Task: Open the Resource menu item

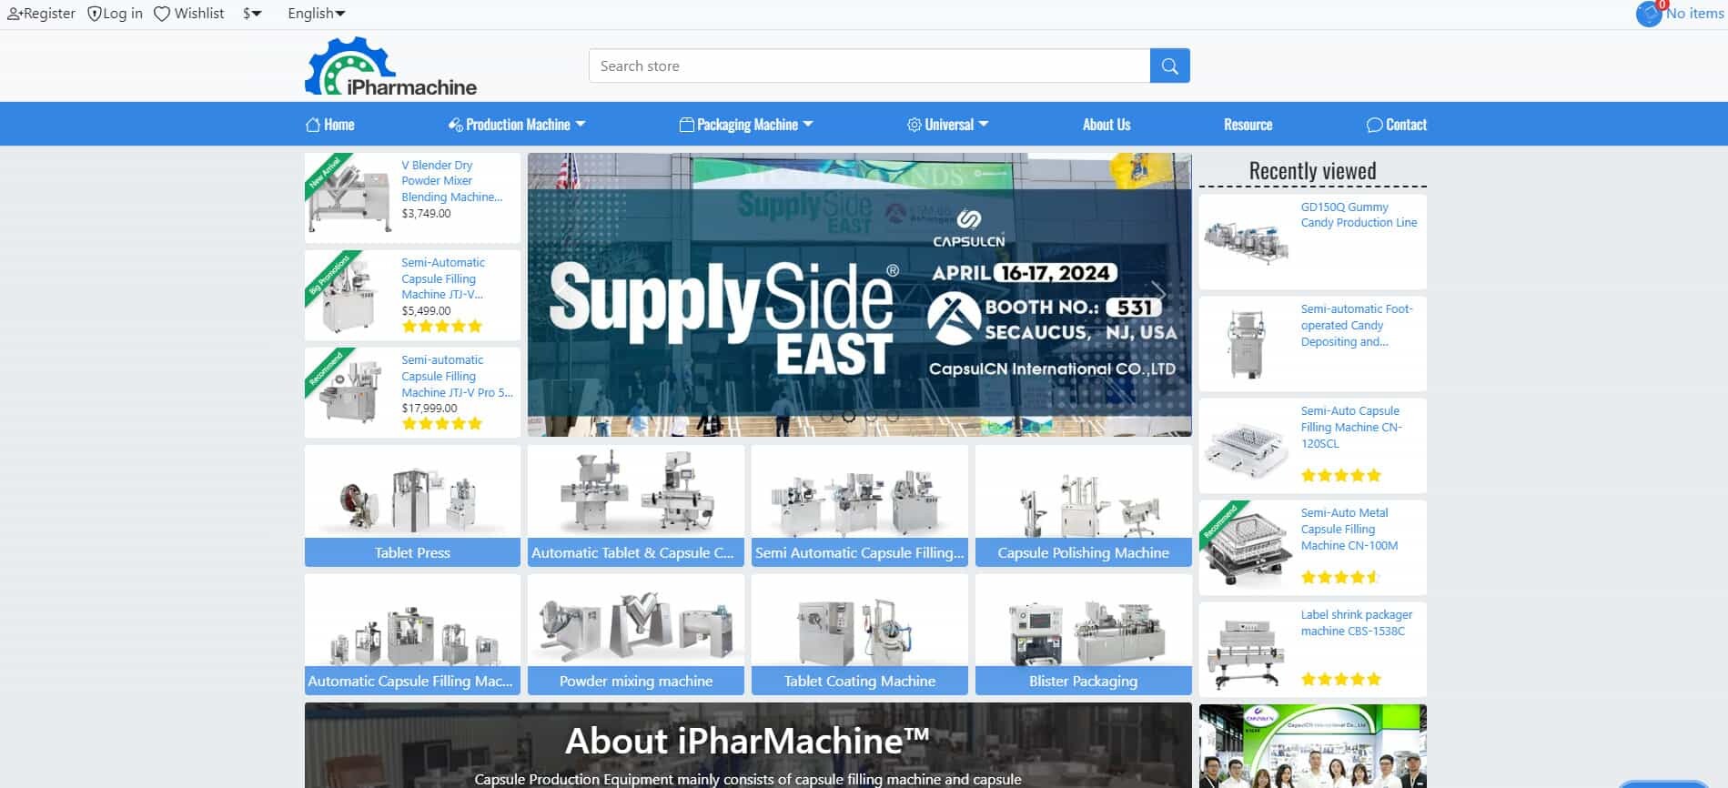Action: pos(1248,125)
